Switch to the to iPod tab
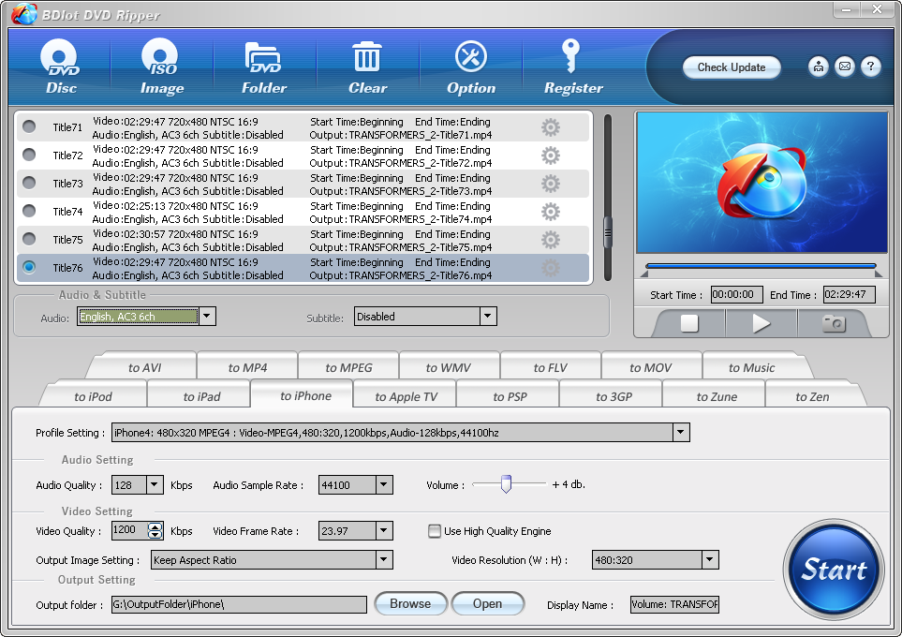Screen dimensions: 902x637 93,396
